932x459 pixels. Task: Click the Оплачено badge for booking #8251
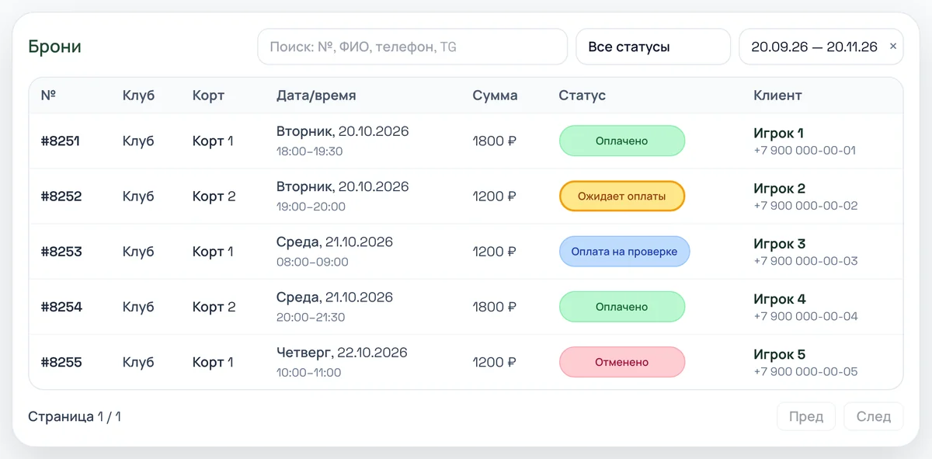pos(622,141)
